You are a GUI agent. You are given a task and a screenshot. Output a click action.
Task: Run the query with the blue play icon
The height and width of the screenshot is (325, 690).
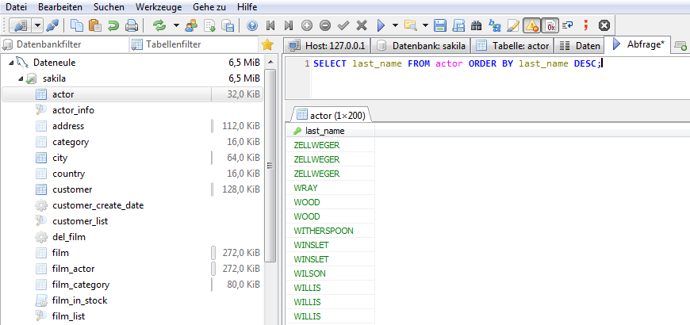pos(381,25)
